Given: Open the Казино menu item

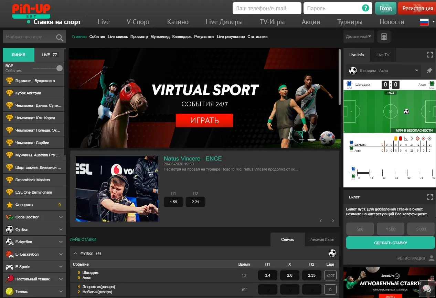Looking at the screenshot, I should click(178, 22).
